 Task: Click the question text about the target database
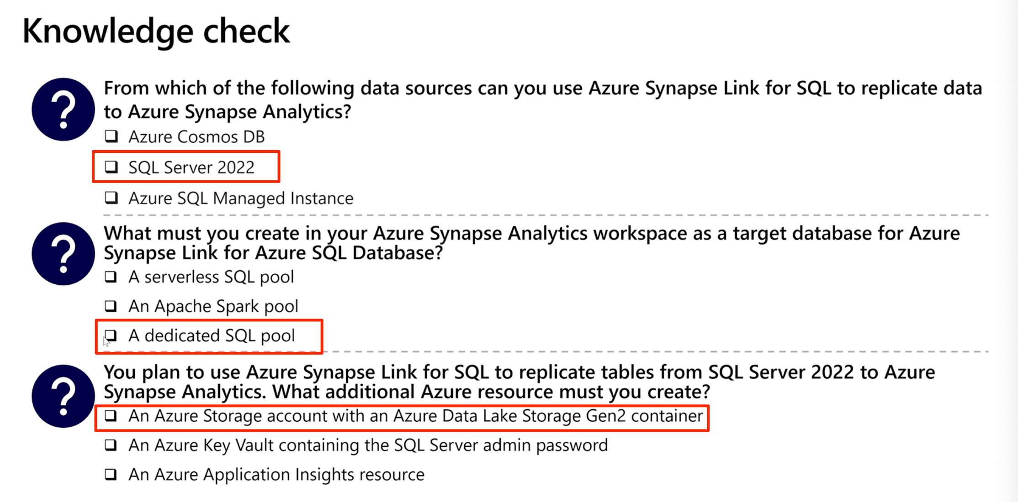pyautogui.click(x=531, y=243)
